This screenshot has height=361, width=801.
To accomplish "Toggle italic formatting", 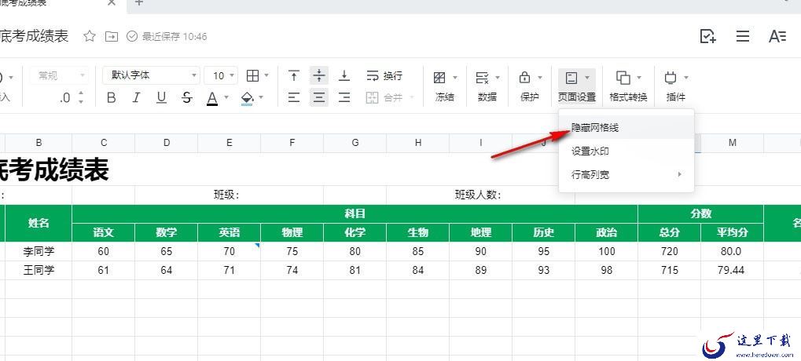I will pyautogui.click(x=136, y=97).
